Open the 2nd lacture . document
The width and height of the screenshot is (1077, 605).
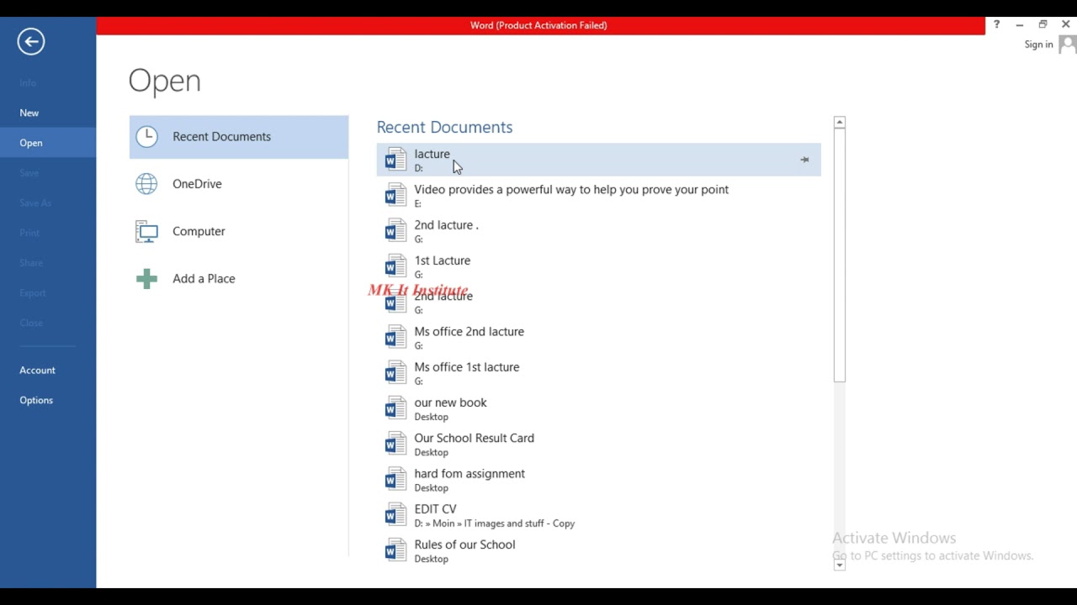598,231
